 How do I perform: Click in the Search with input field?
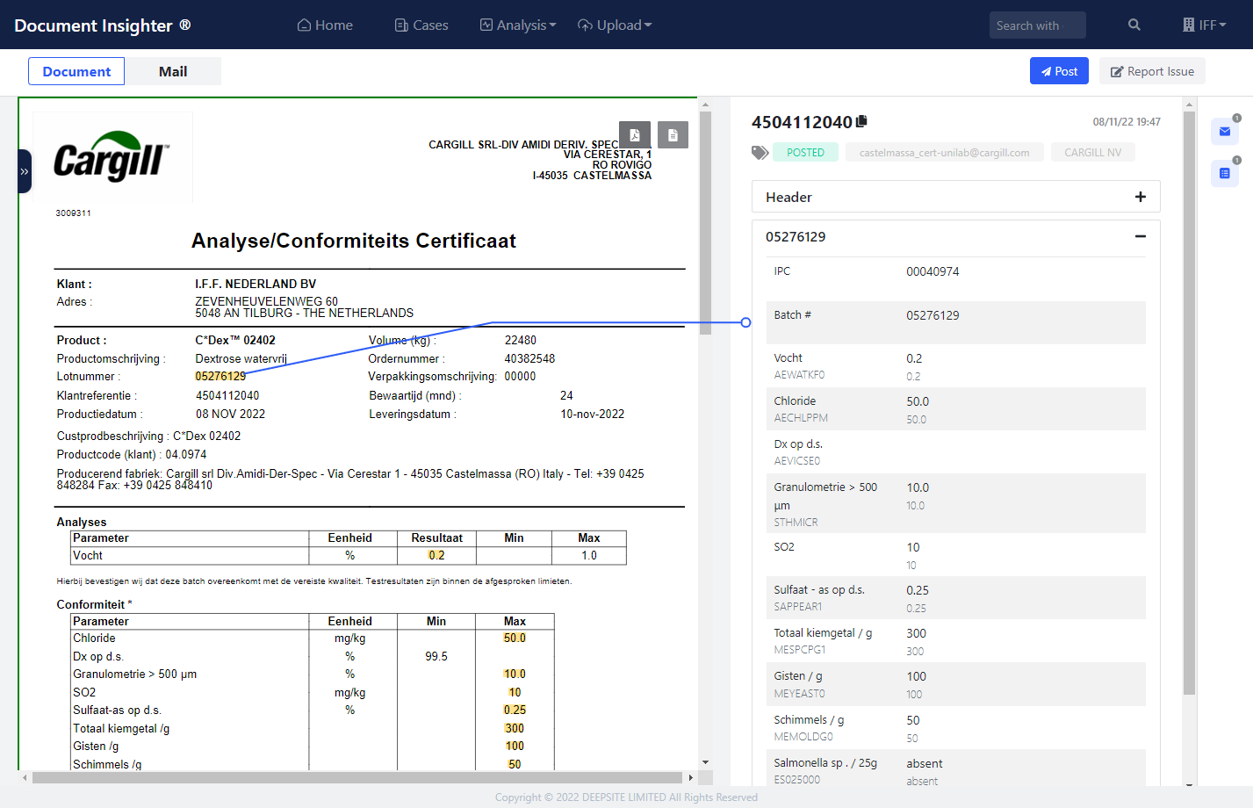1037,25
